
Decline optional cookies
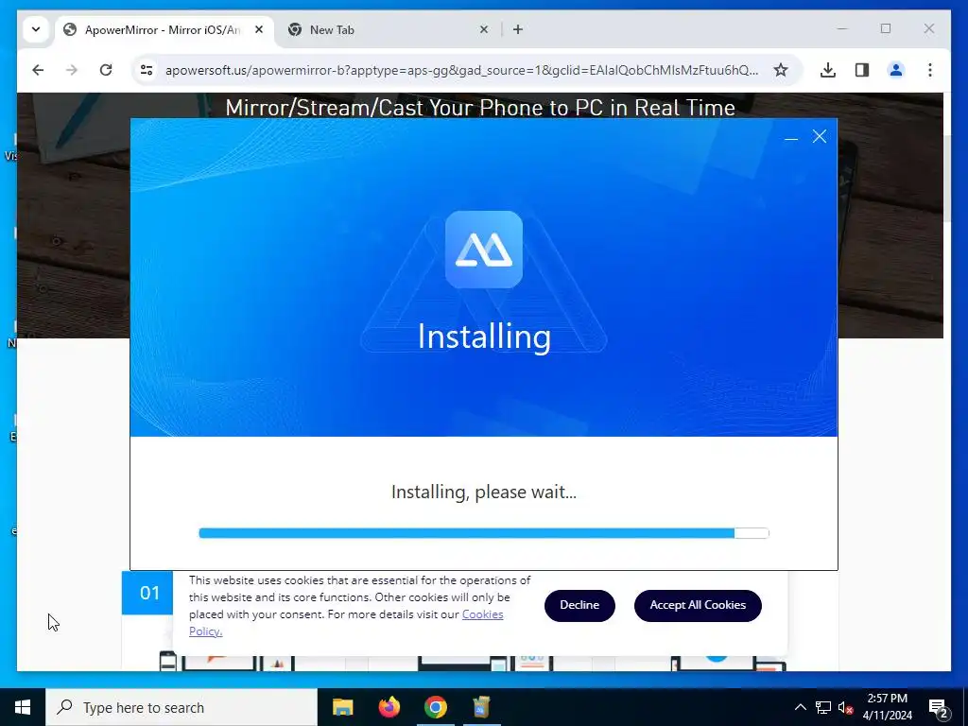click(579, 606)
